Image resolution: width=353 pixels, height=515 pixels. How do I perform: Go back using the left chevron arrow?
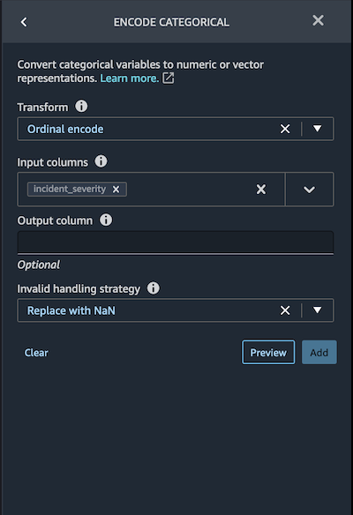24,22
